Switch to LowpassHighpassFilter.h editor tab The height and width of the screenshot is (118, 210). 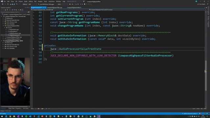pyautogui.click(x=74, y=8)
